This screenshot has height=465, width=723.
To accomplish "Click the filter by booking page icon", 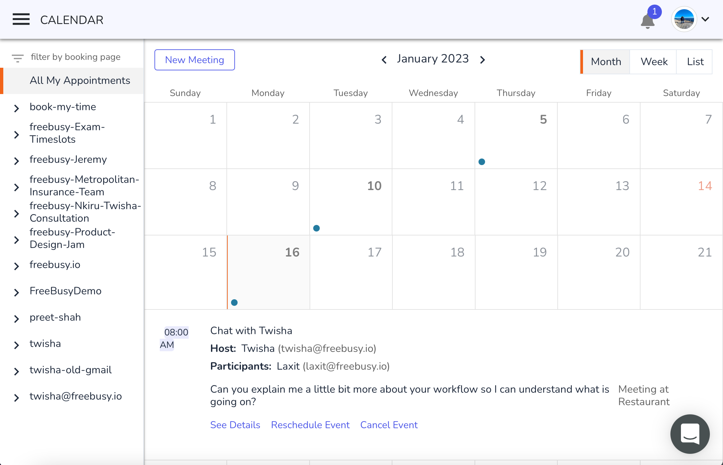I will (x=17, y=58).
